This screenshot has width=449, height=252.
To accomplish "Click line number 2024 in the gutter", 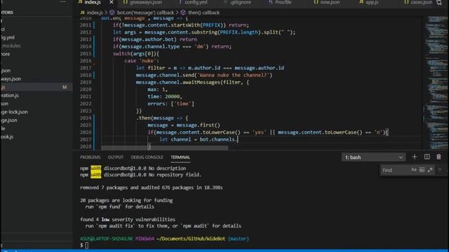I will pyautogui.click(x=86, y=118).
